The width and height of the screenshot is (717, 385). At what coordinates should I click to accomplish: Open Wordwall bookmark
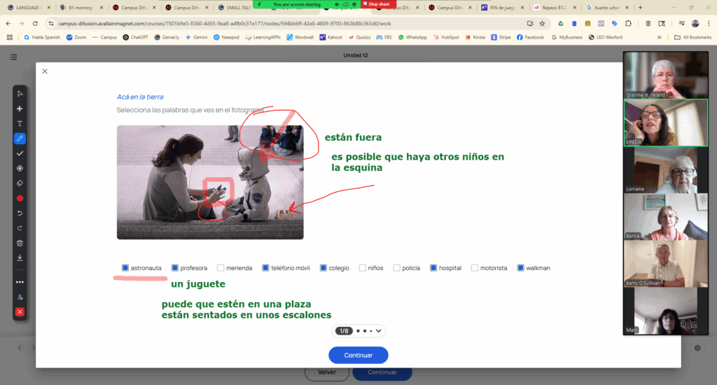300,38
